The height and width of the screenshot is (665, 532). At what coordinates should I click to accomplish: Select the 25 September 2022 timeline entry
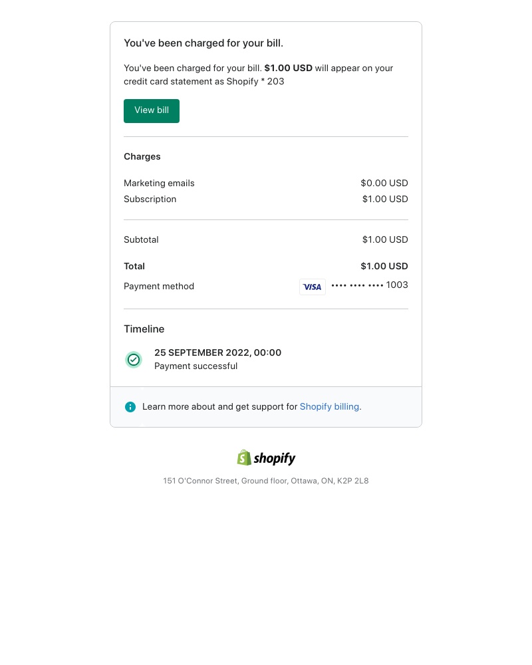pos(217,352)
